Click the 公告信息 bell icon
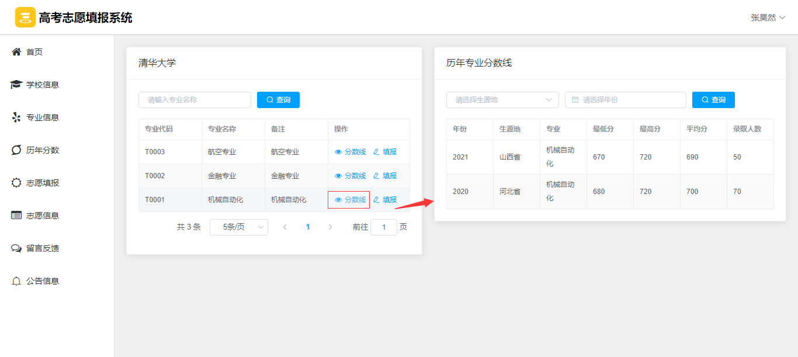This screenshot has width=798, height=357. pyautogui.click(x=16, y=281)
